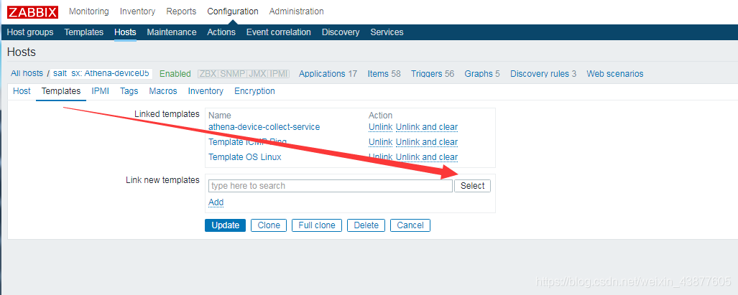Open the Discovery section
The image size is (738, 295).
point(341,32)
